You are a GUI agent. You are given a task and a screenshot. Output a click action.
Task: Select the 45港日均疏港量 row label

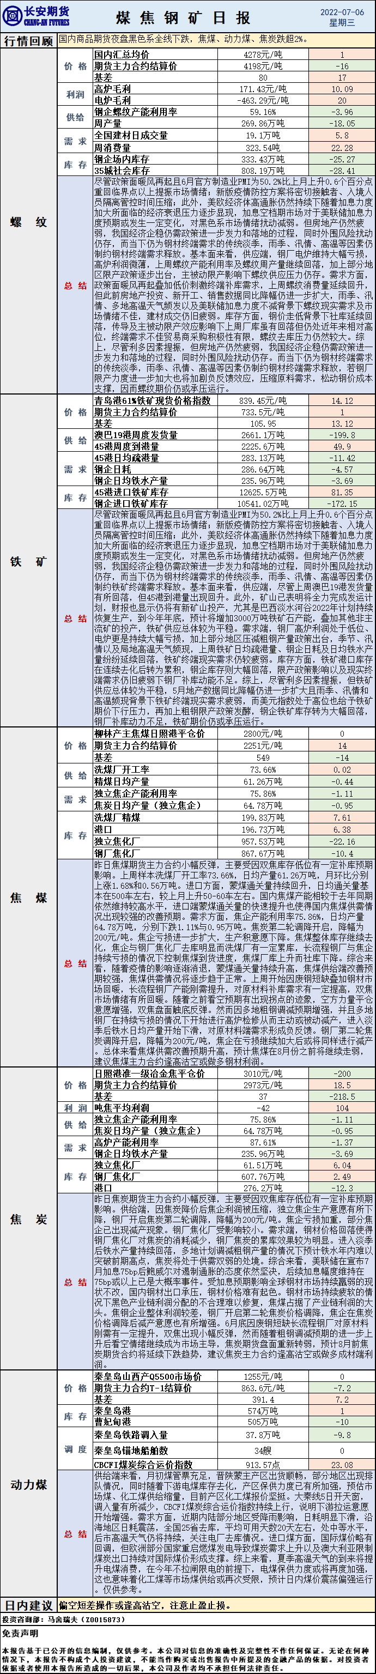tap(126, 458)
